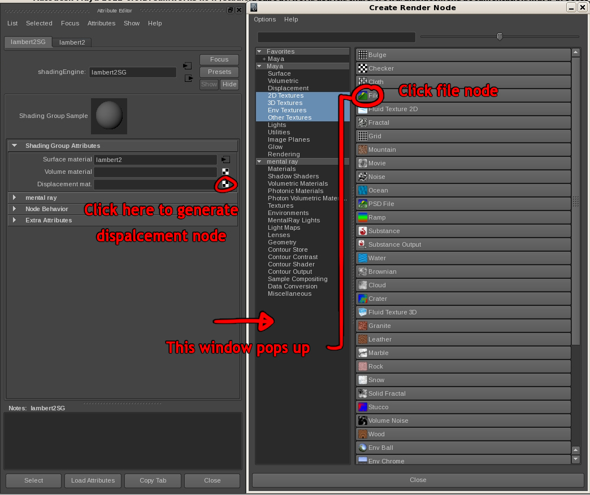Create a Cloth texture node
Screen dimensions: 590x495
tap(463, 82)
